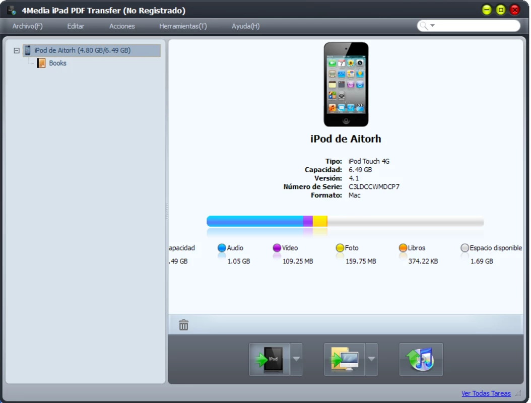
Task: Open the copy to iPad dropdown arrow
Action: (x=296, y=359)
